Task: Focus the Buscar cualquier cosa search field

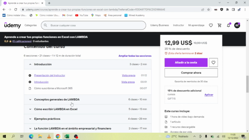Action: pos(93,25)
